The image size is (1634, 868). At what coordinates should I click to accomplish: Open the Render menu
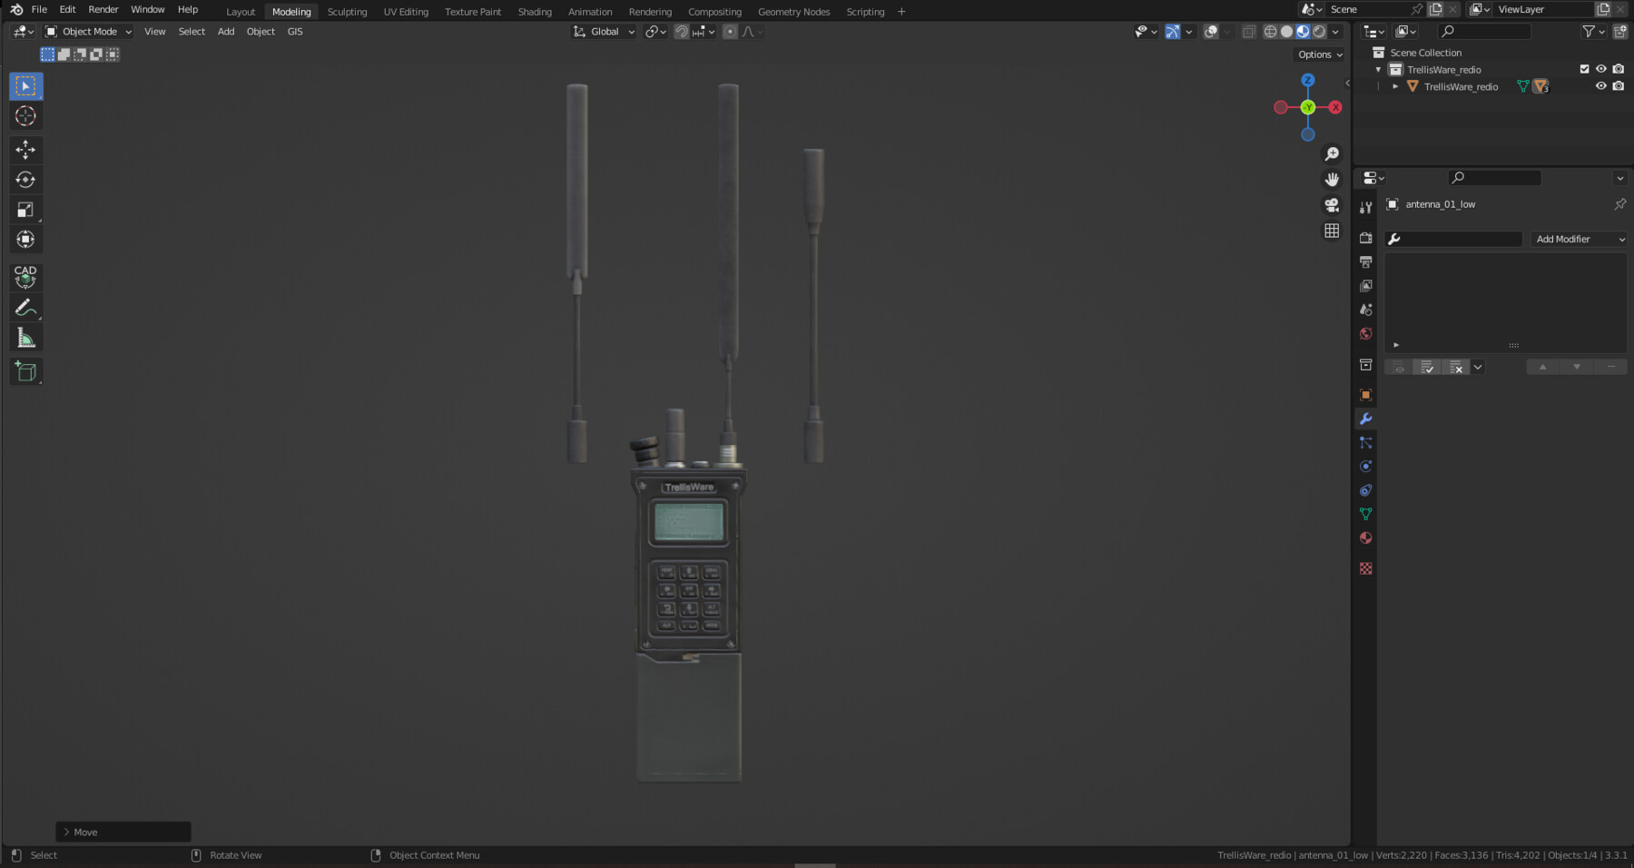point(103,9)
